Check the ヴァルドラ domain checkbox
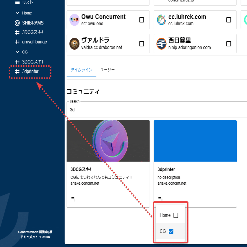This screenshot has height=247, width=247. (142, 44)
